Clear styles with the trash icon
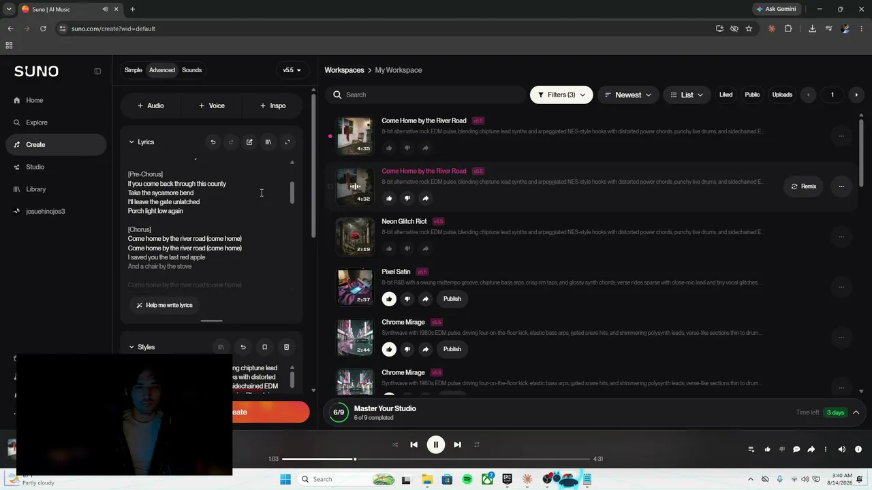This screenshot has width=872, height=490. (x=286, y=347)
